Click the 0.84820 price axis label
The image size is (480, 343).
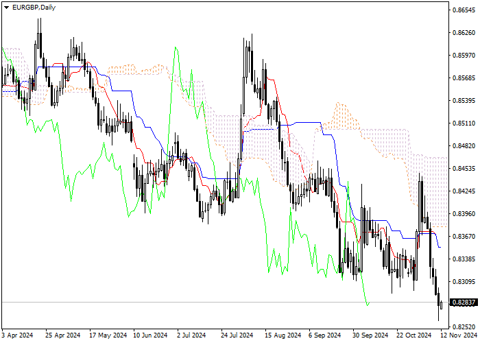point(464,145)
